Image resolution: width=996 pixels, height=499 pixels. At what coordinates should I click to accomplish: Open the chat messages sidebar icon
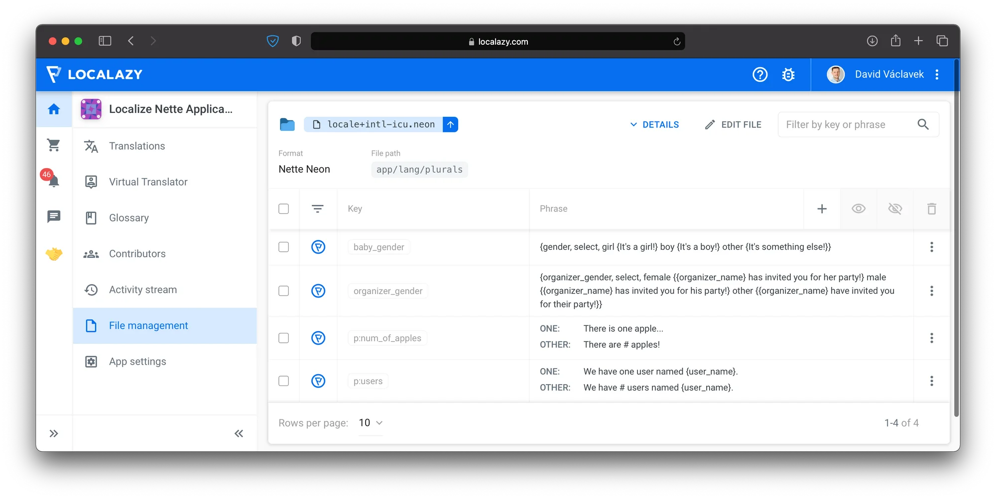[x=53, y=216]
